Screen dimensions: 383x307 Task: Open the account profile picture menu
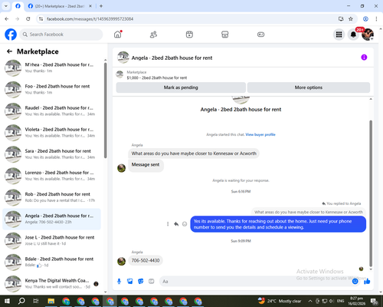pos(368,35)
